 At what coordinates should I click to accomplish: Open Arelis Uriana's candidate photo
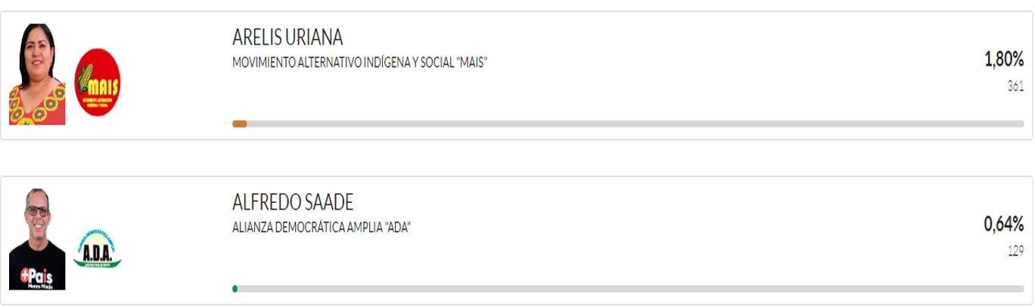tap(37, 74)
